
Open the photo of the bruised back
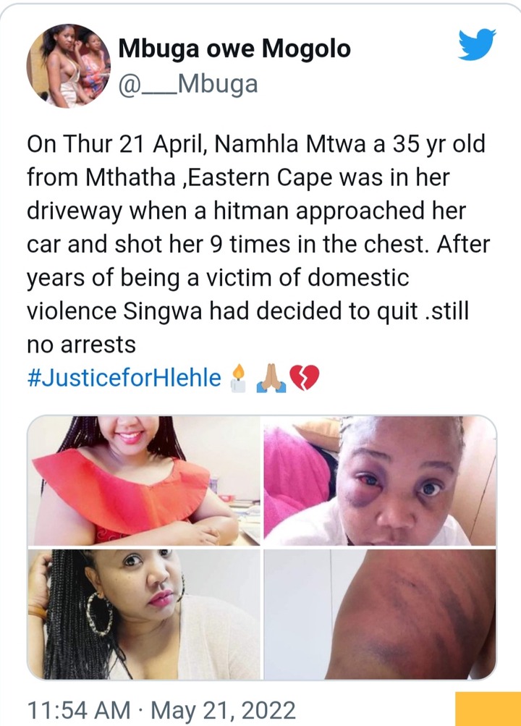pos(380,614)
